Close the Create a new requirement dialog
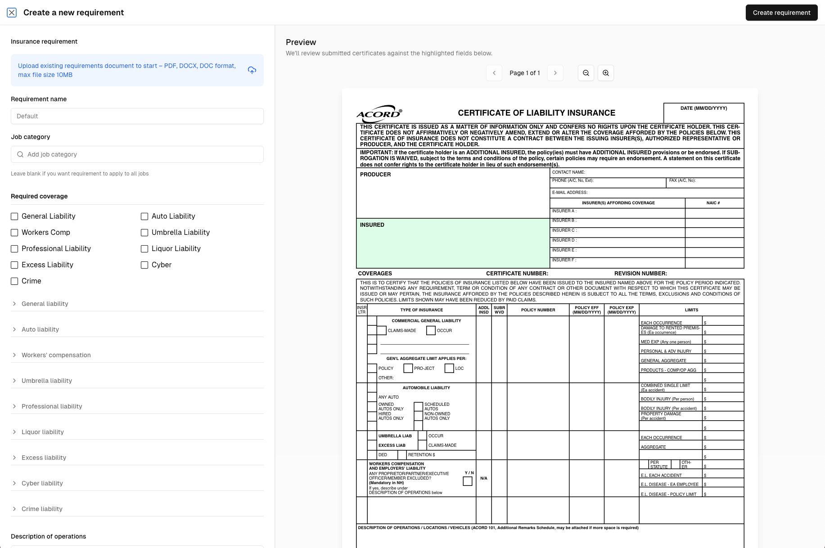Viewport: 825px width, 548px height. (12, 12)
